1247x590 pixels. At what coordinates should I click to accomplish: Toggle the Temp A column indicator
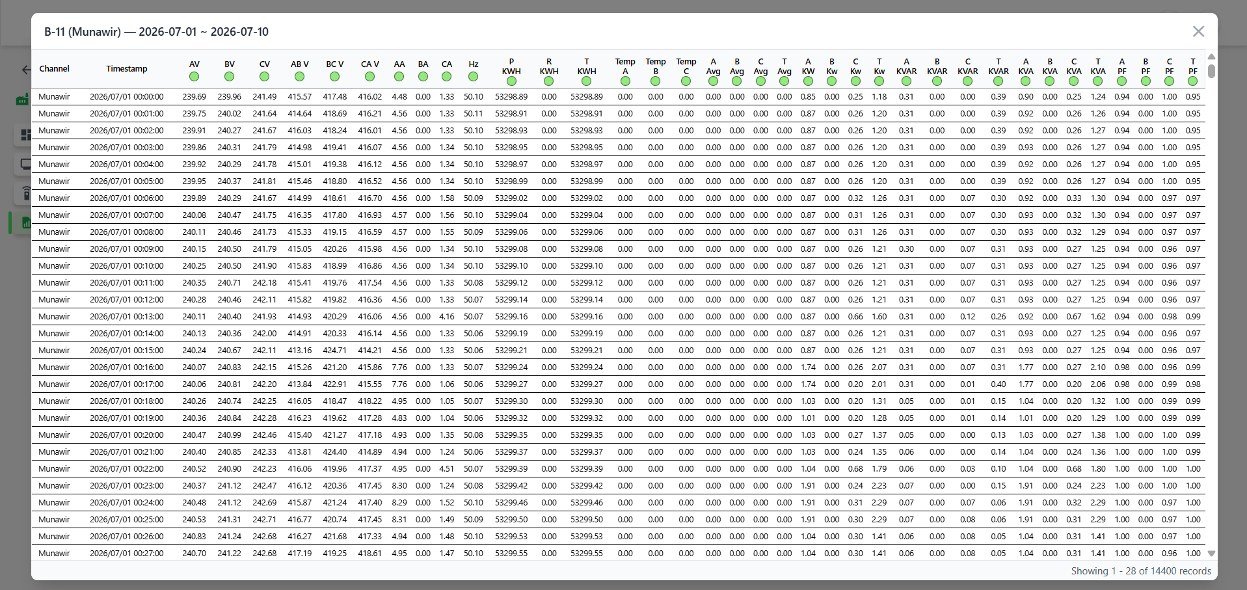625,81
